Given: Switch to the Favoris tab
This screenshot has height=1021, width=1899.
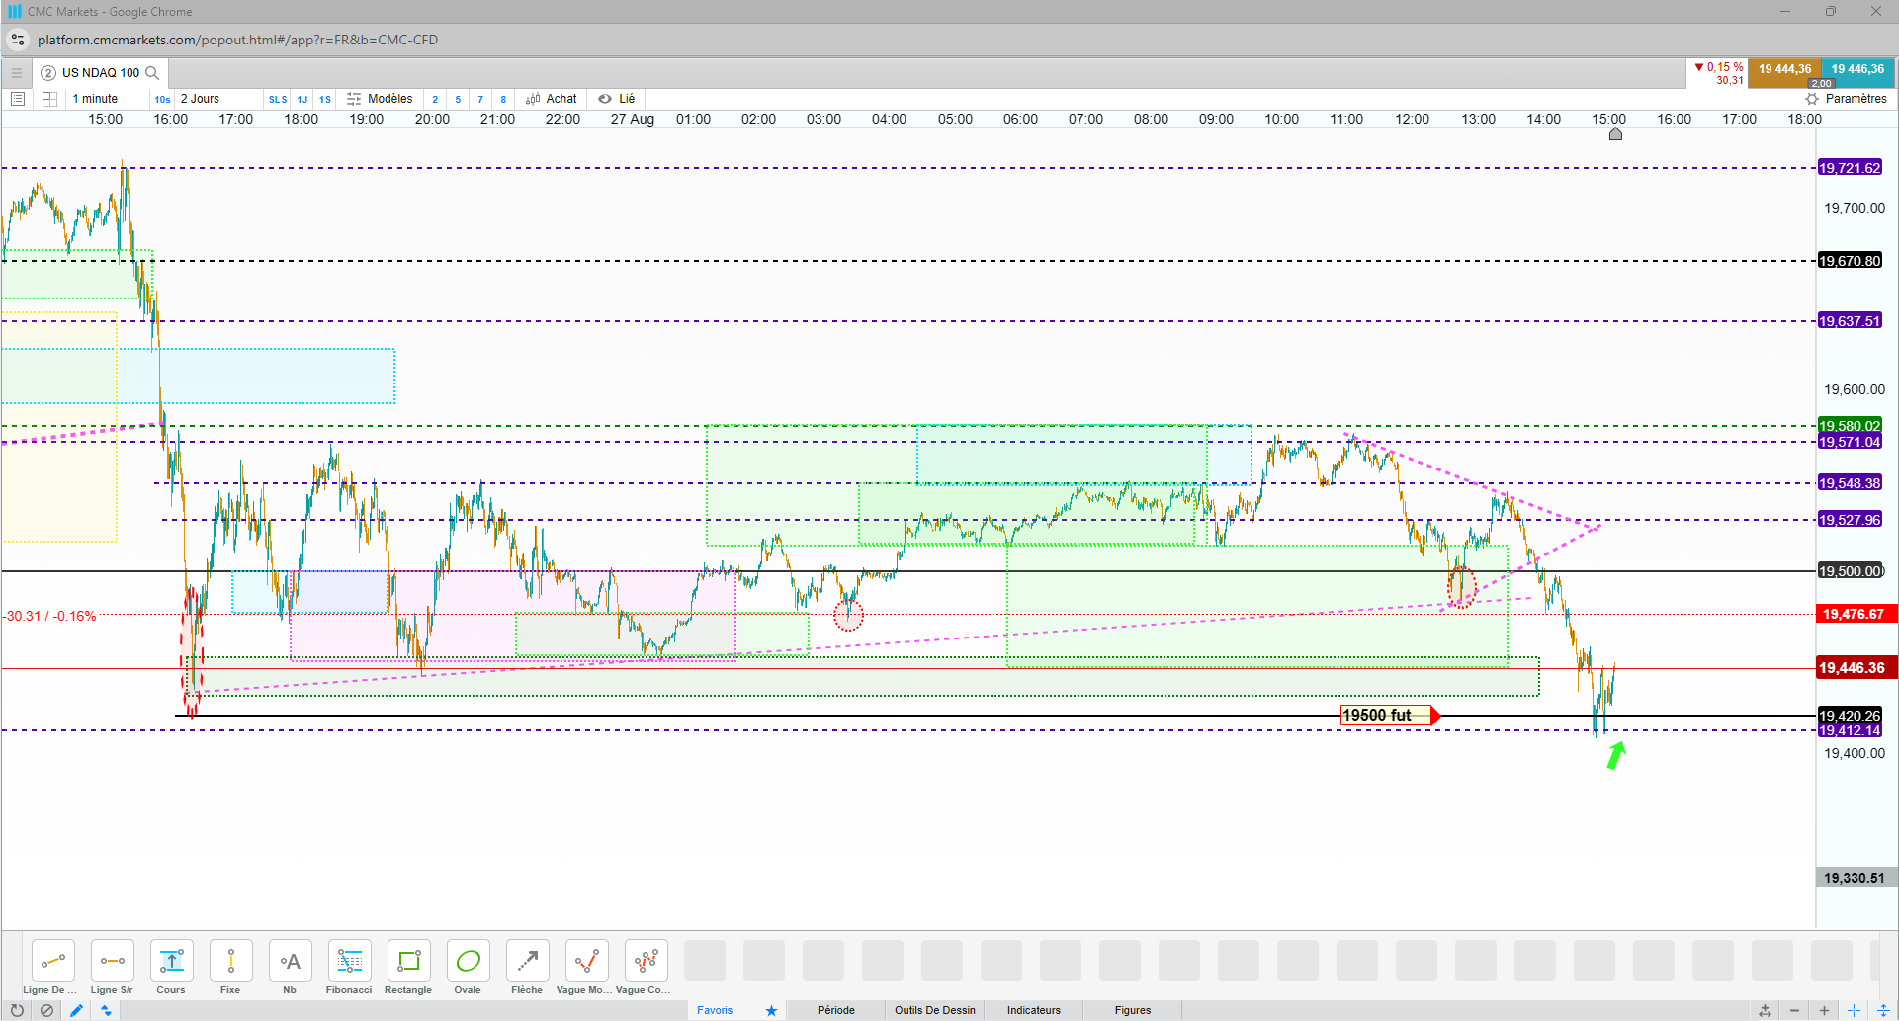Looking at the screenshot, I should [715, 1010].
